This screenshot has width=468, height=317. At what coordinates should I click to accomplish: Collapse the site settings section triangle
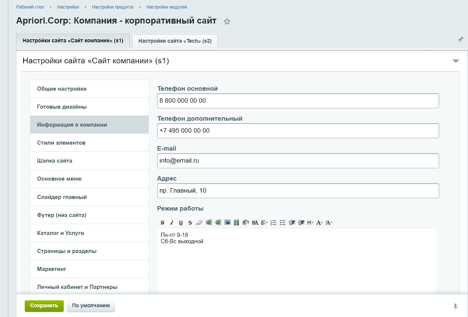point(456,61)
